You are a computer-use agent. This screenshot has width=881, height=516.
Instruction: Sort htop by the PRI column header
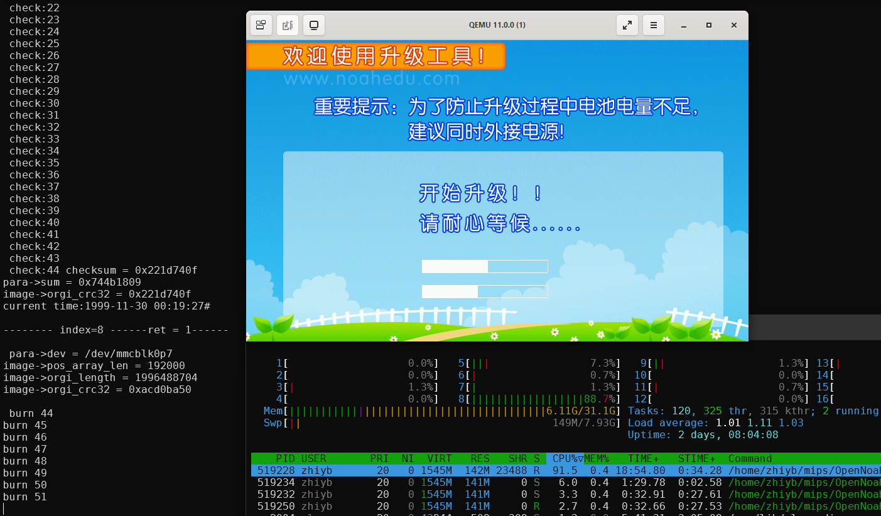click(379, 458)
